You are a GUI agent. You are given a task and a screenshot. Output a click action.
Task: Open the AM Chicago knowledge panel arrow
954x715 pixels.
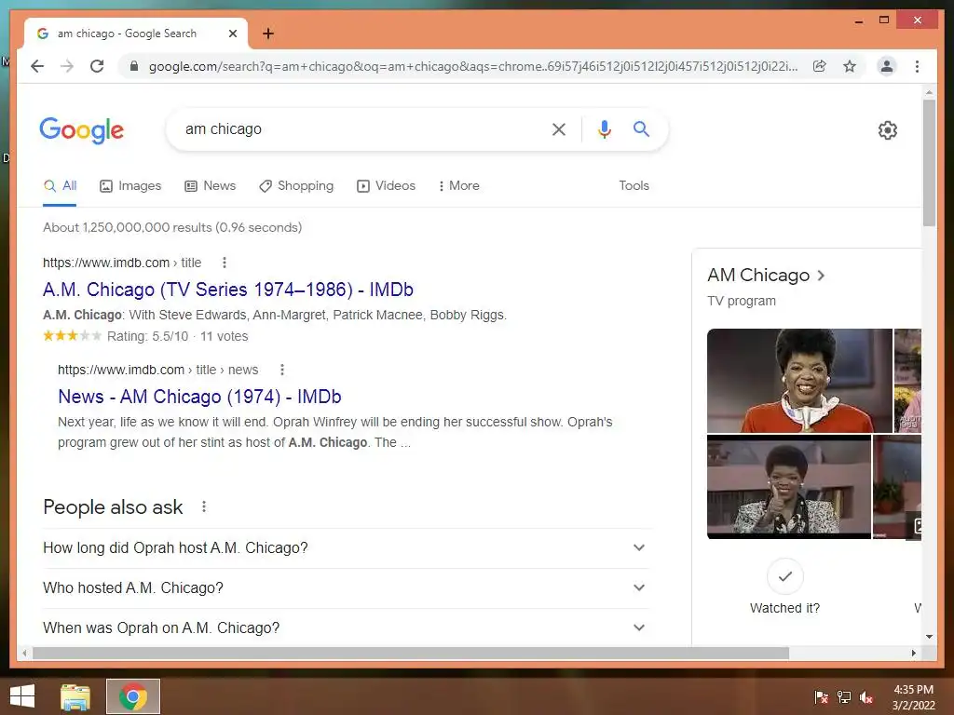822,276
